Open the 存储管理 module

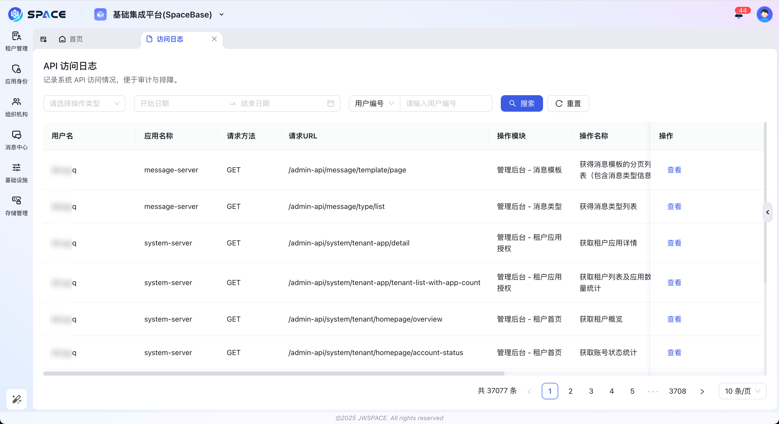(x=16, y=205)
